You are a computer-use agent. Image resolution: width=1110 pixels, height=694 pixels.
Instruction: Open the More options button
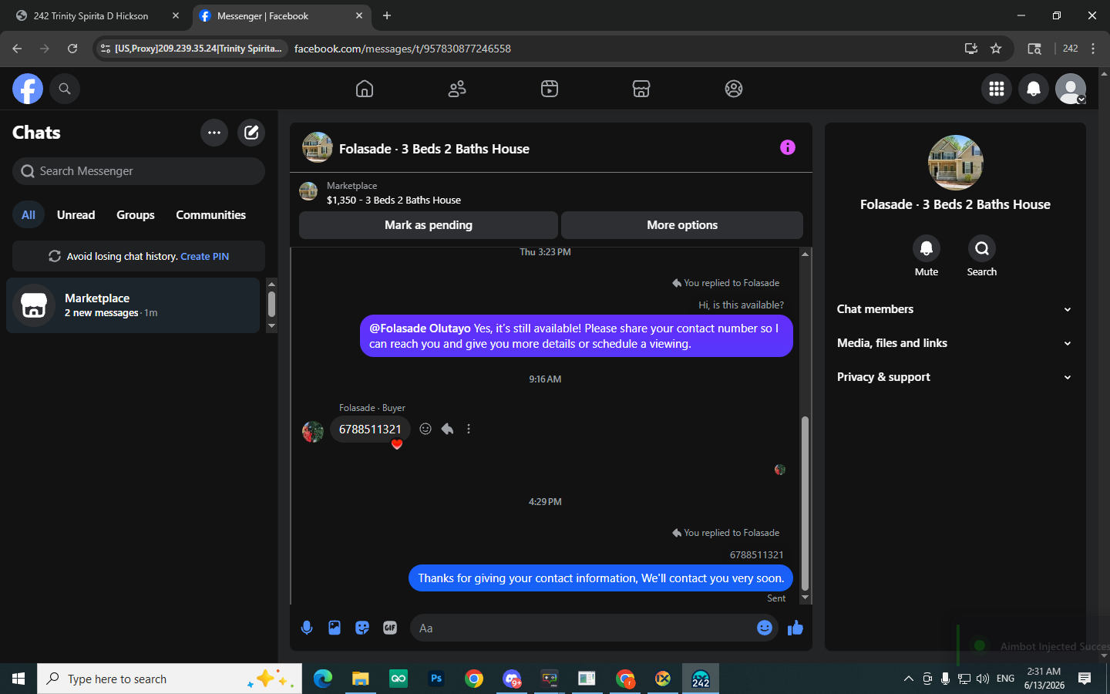[682, 225]
